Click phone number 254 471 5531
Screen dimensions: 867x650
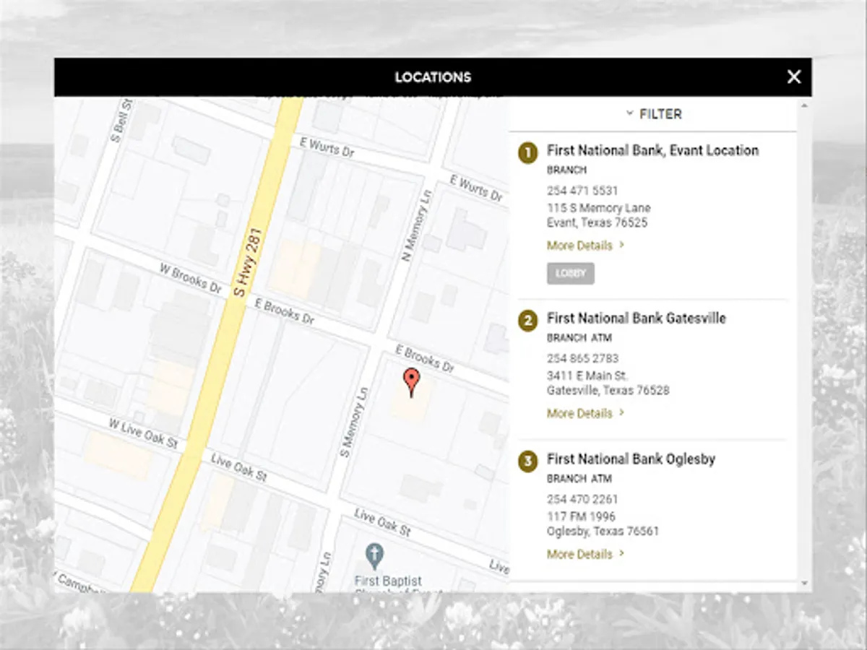coord(582,191)
